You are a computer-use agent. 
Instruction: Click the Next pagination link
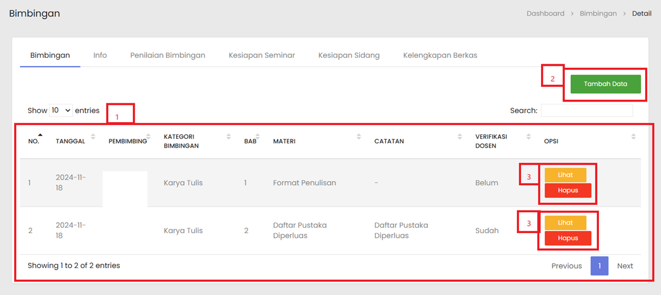click(625, 266)
